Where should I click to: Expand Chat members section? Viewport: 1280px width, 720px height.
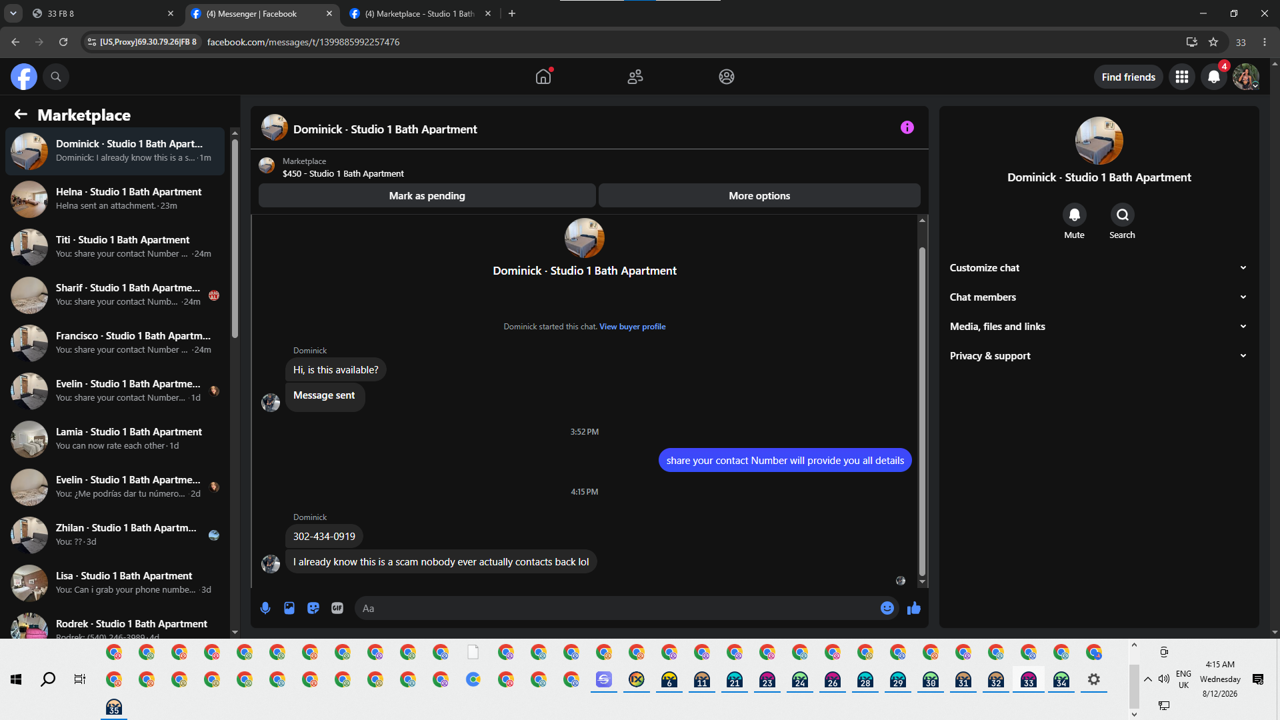point(1099,297)
